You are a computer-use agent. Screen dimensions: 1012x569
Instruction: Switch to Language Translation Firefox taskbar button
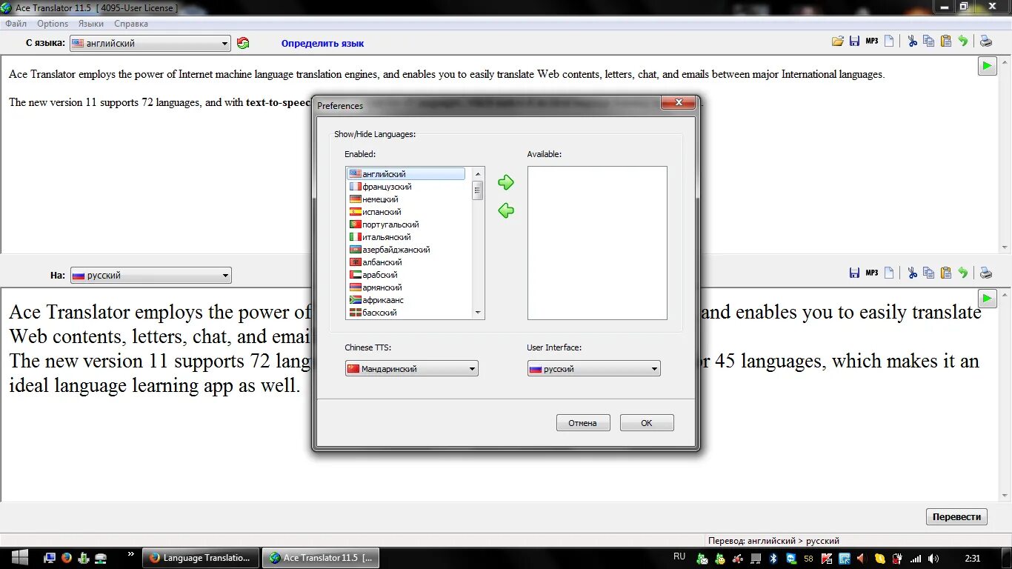tap(201, 558)
